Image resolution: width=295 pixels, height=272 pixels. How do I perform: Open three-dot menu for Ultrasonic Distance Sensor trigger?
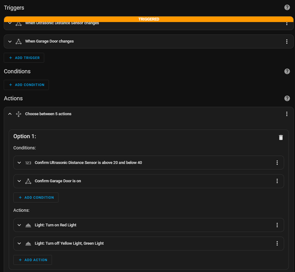tap(287, 24)
